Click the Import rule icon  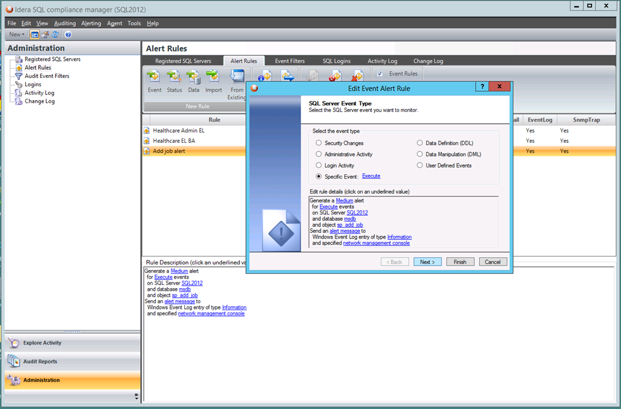pos(213,77)
